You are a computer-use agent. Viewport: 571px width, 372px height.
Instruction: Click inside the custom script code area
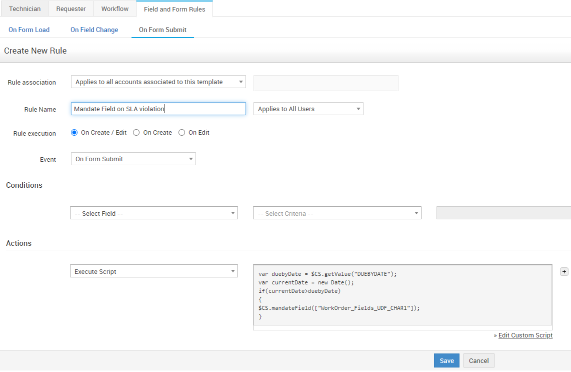click(402, 295)
